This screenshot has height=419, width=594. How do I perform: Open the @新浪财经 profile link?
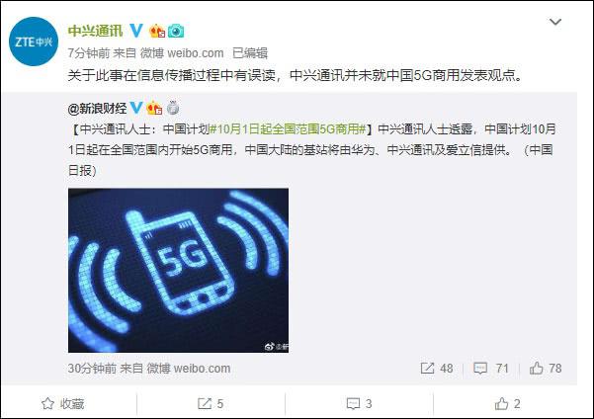[x=97, y=109]
